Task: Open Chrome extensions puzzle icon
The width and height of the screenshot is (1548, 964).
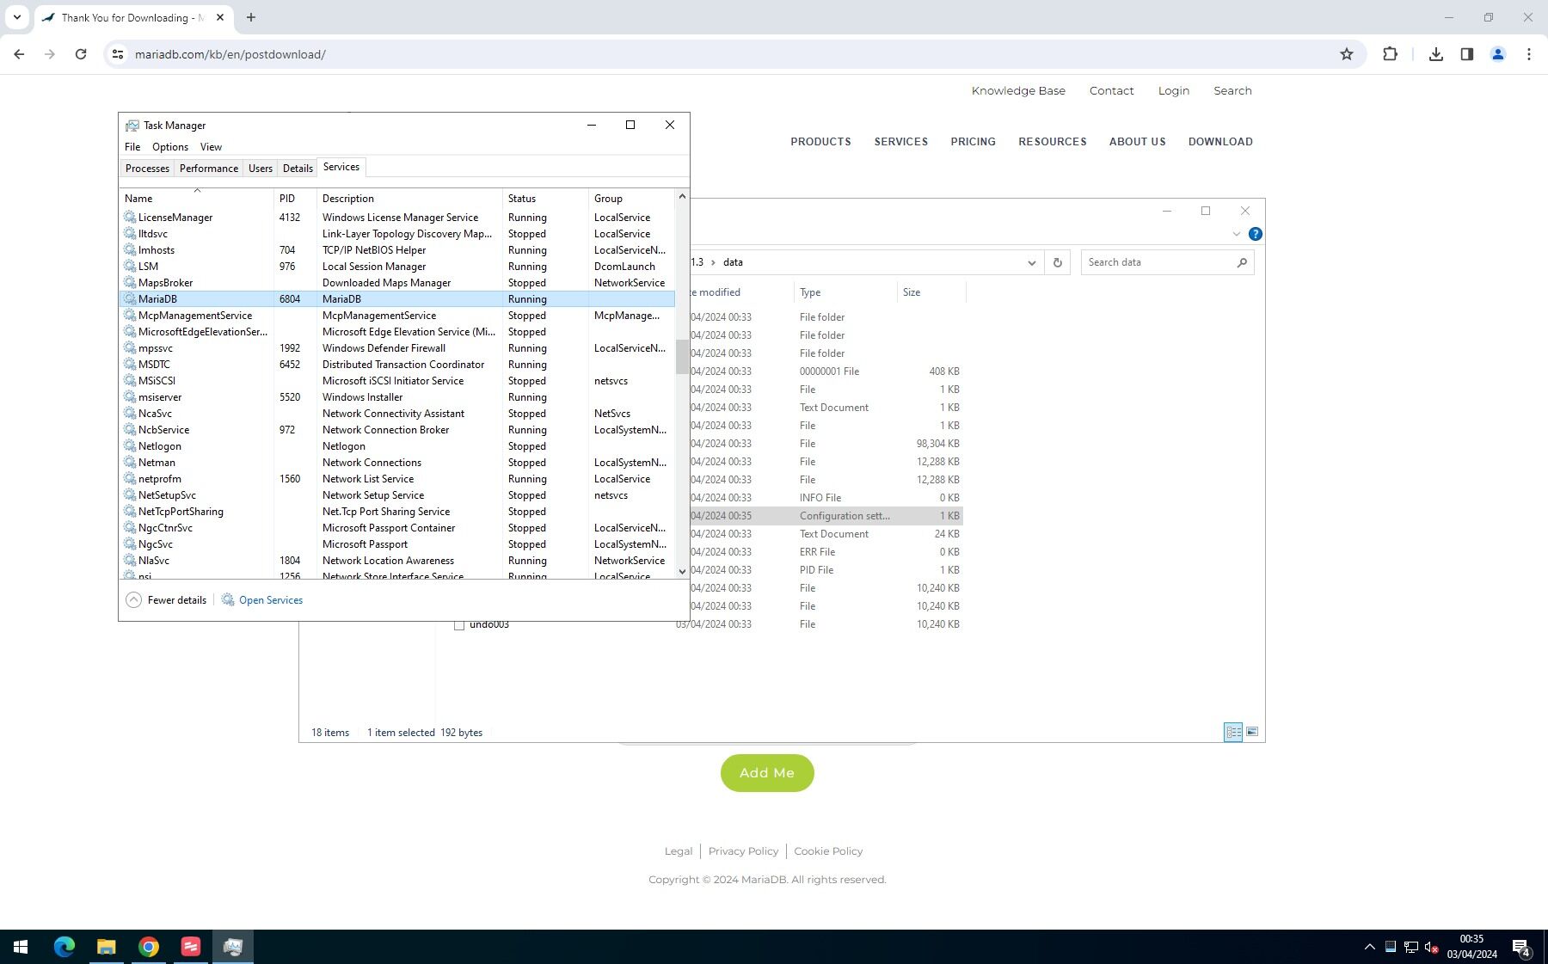Action: (1390, 54)
